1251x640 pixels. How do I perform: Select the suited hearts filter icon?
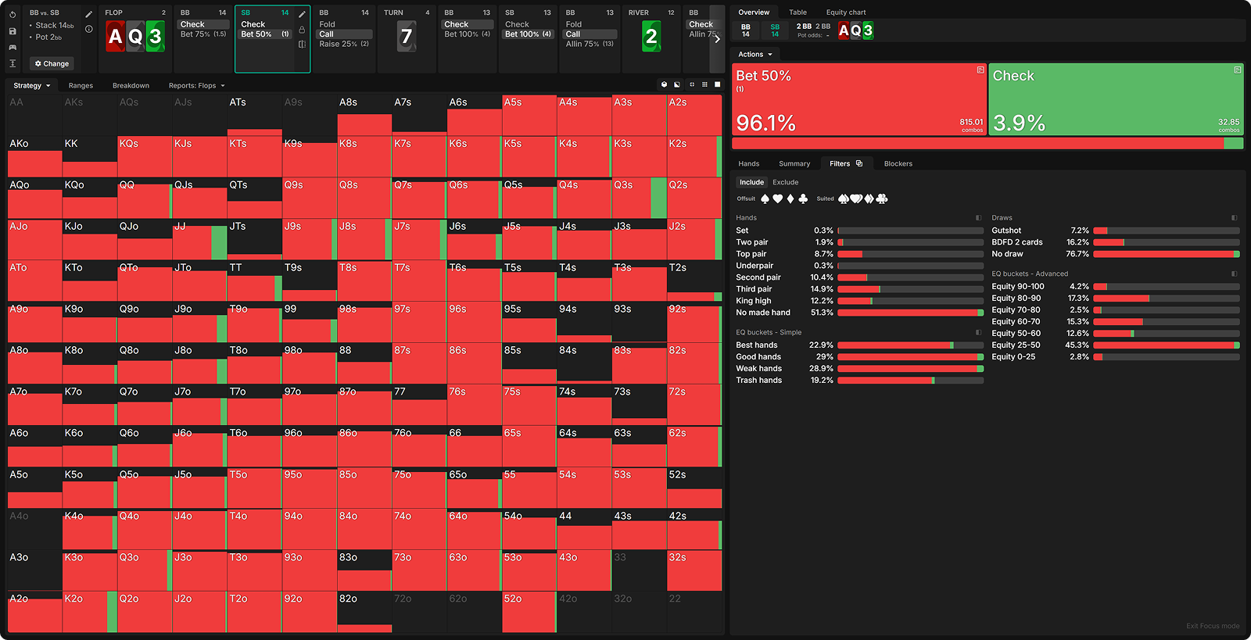(856, 199)
